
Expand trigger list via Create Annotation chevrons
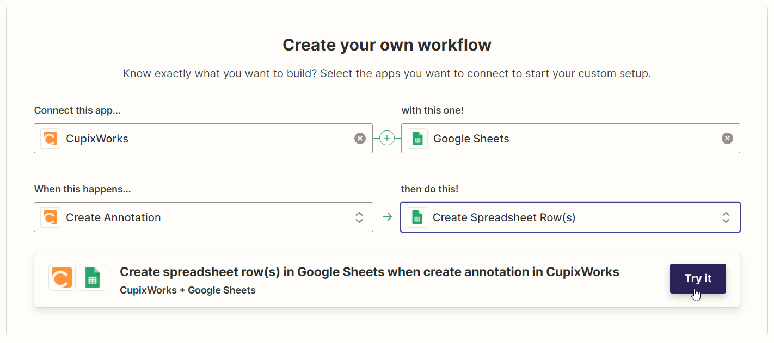point(359,217)
